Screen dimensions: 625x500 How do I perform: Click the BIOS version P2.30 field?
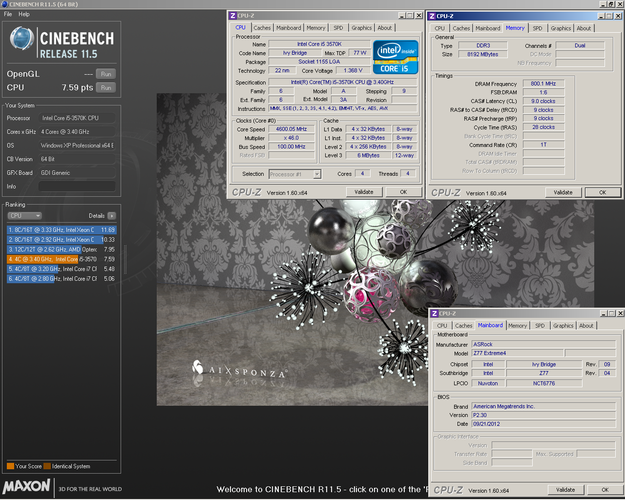click(543, 416)
